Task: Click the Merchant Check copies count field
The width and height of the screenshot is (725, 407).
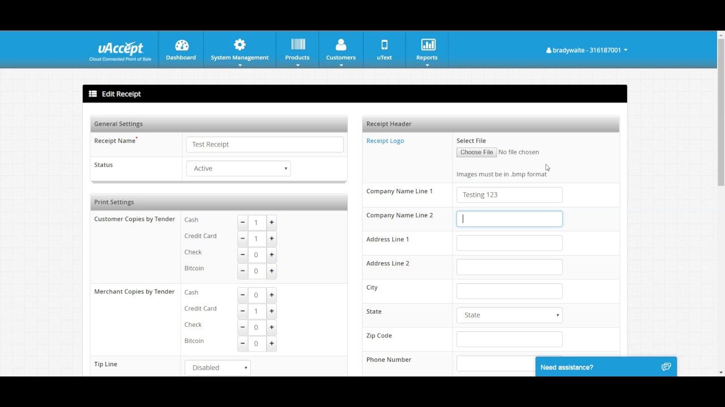Action: 257,327
